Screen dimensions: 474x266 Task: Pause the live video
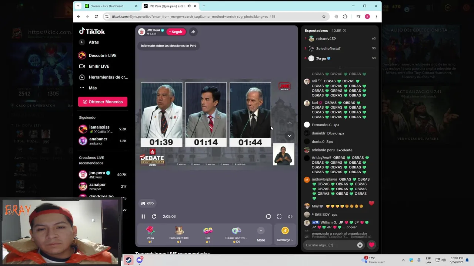point(143,216)
